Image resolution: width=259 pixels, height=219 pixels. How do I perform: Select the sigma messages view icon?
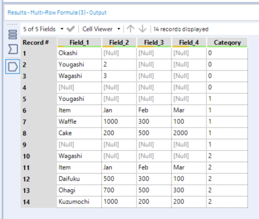(13, 49)
